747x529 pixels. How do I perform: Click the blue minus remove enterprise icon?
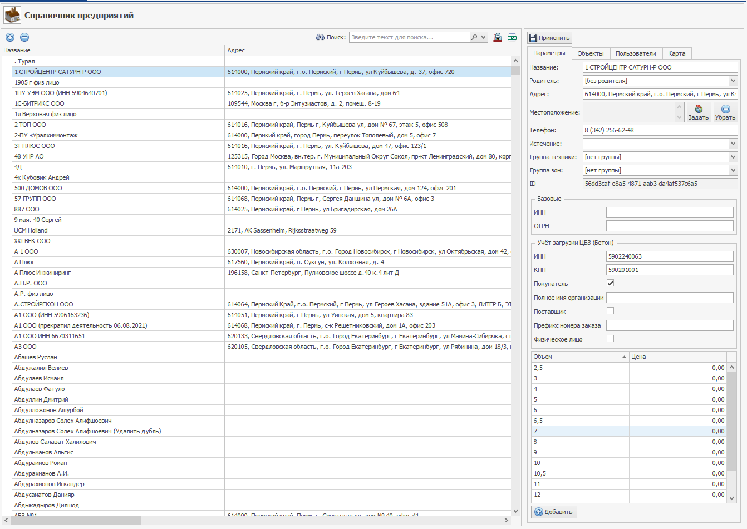click(24, 38)
